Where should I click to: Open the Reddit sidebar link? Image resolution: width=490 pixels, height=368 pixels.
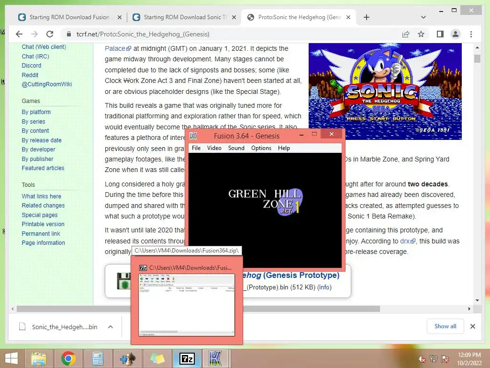[x=30, y=75]
